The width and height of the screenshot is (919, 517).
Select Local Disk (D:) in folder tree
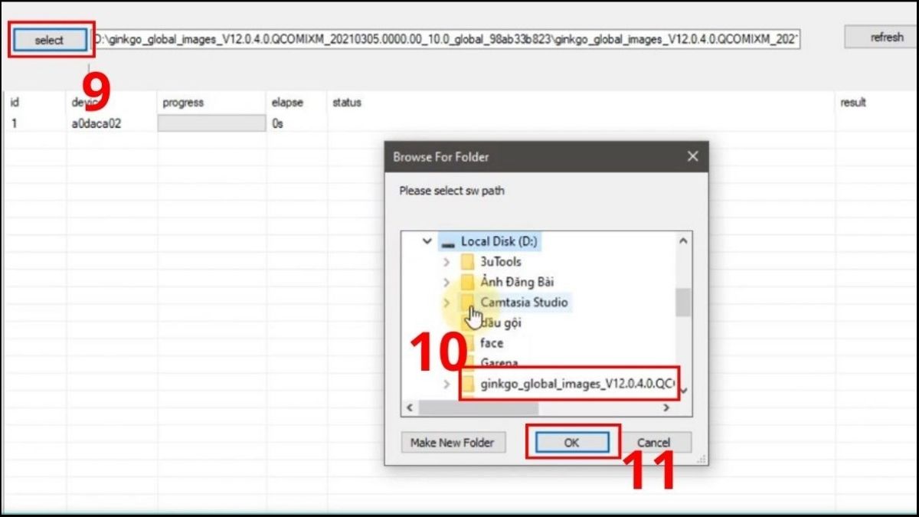(x=499, y=241)
